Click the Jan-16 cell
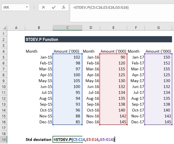 click(x=91, y=57)
